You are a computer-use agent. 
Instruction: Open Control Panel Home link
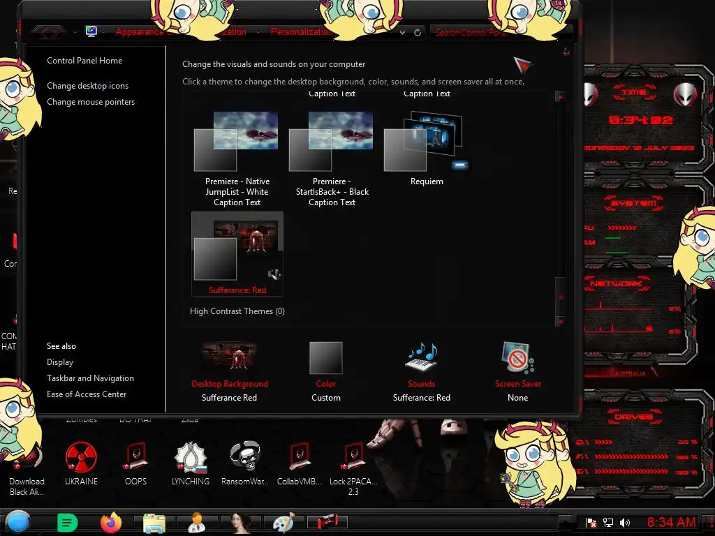point(84,61)
